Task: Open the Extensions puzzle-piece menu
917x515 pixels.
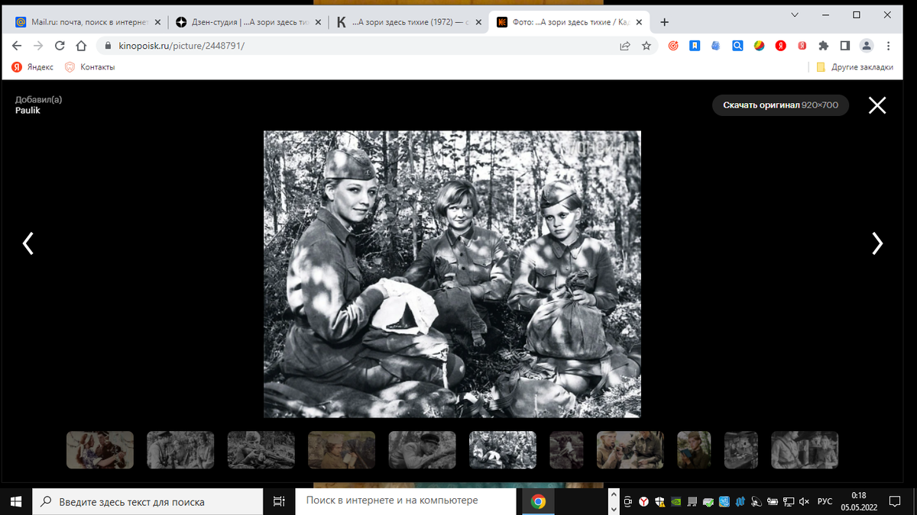Action: pyautogui.click(x=824, y=46)
